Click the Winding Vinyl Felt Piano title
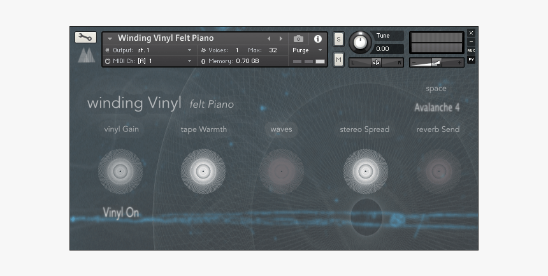Image resolution: width=548 pixels, height=276 pixels. 166,38
